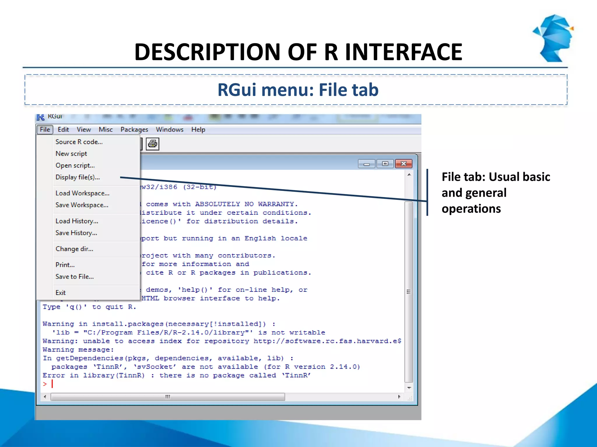Viewport: 597px width, 447px height.
Task: Choose Load History... entry
Action: 88,221
